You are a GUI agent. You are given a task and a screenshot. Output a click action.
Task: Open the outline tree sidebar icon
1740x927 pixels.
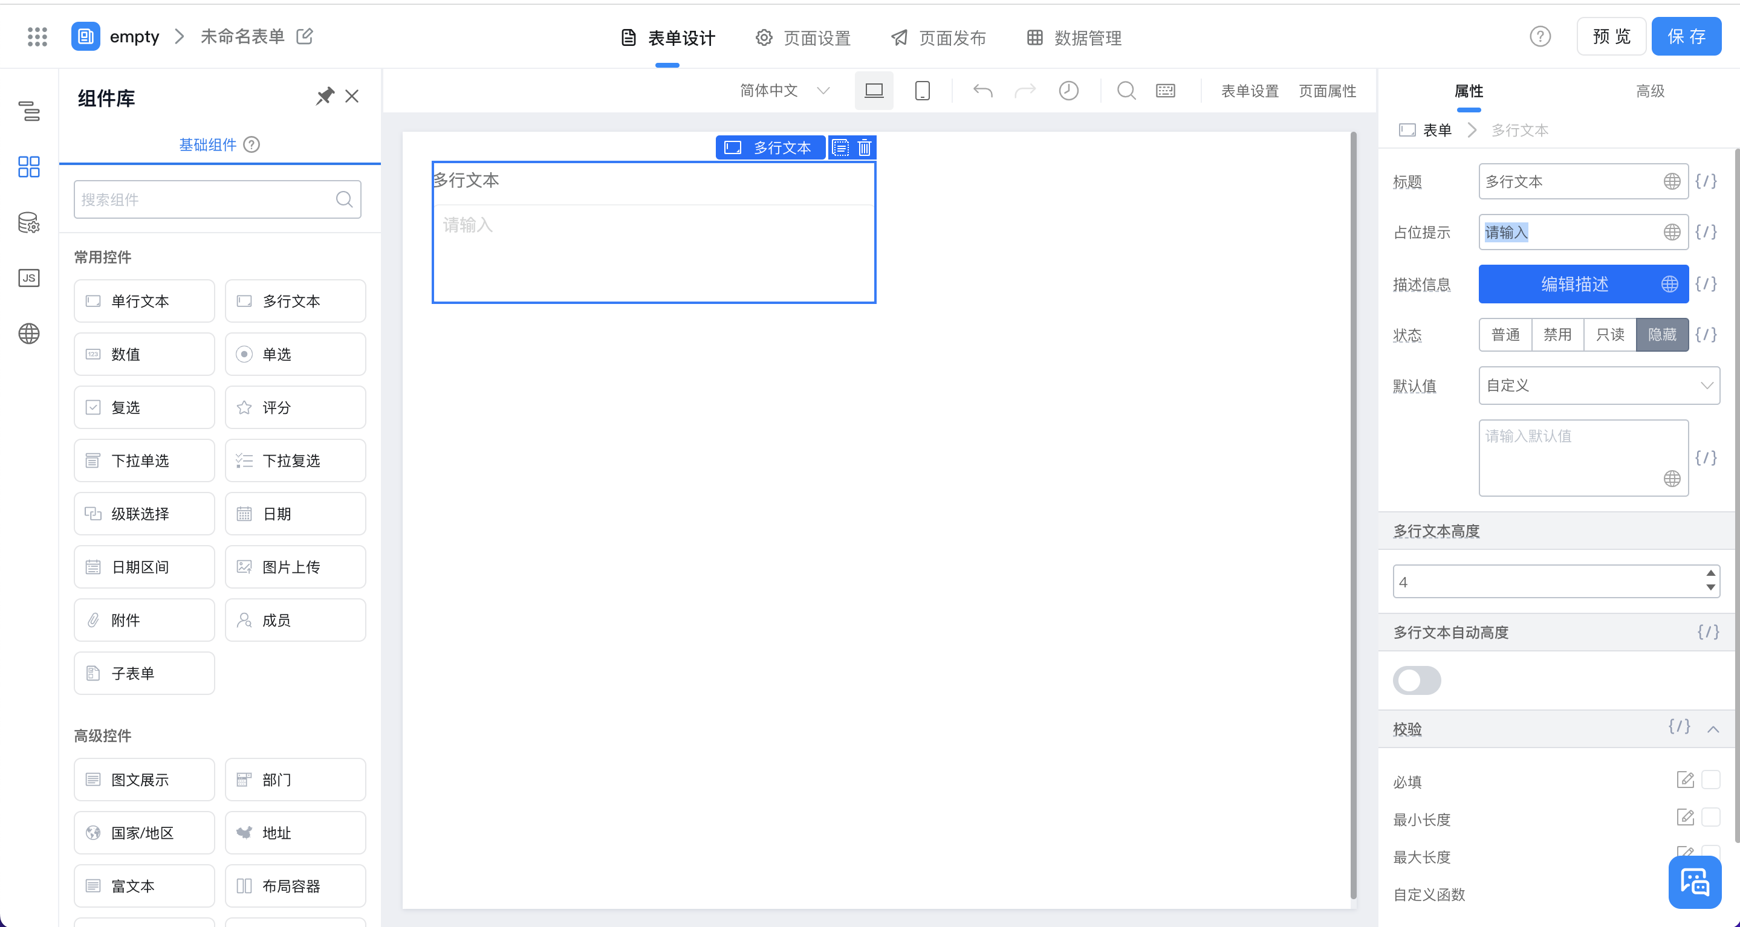click(x=29, y=111)
